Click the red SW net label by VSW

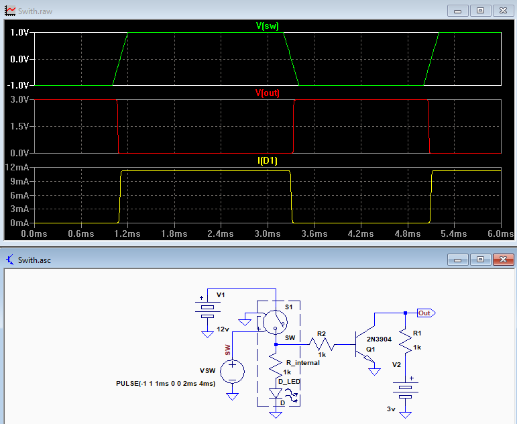click(227, 350)
